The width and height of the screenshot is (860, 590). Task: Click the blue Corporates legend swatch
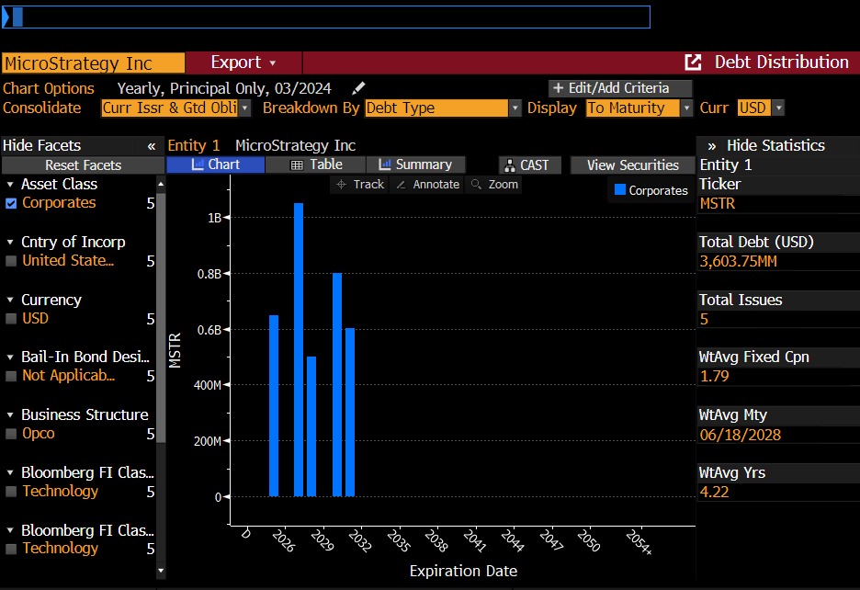620,190
